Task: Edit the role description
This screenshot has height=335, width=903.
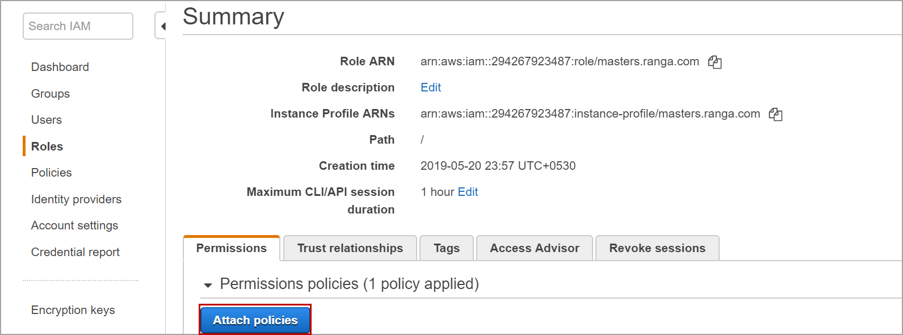Action: click(431, 87)
